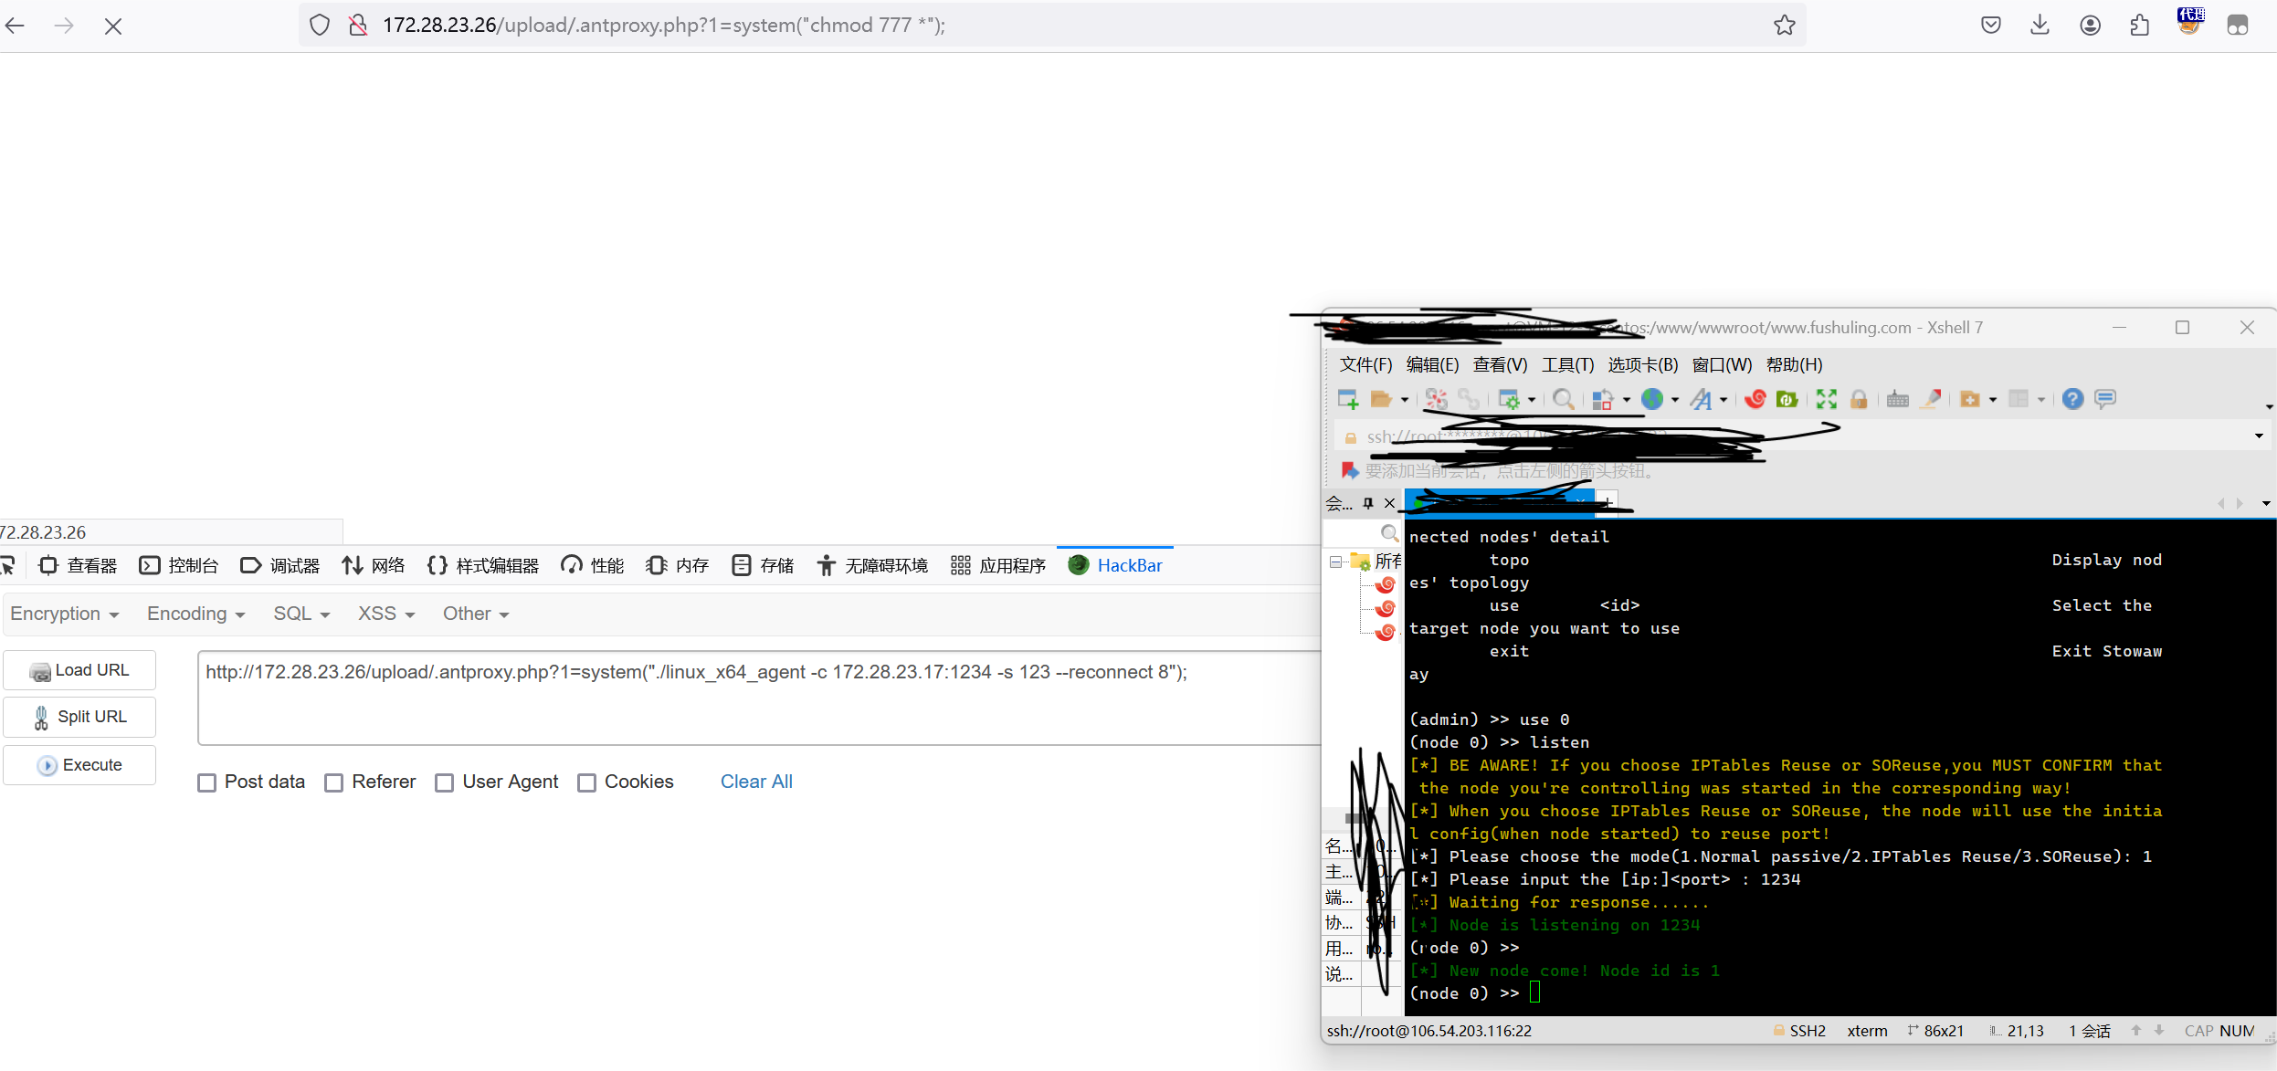This screenshot has width=2277, height=1071.
Task: Expand the SQL dropdown menu
Action: pyautogui.click(x=300, y=614)
